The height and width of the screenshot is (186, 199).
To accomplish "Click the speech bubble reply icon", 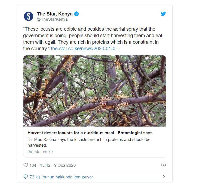I will click(26, 176).
